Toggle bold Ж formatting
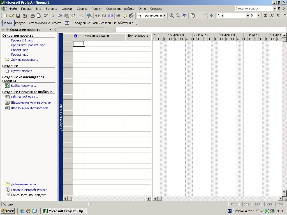The width and height of the screenshot is (287, 215). pyautogui.click(x=265, y=16)
